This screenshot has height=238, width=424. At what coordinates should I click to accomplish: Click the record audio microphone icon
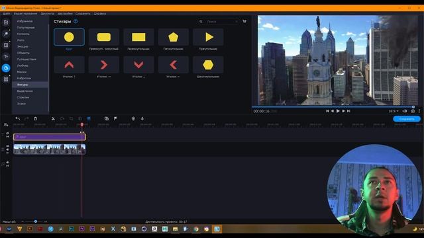coord(142,119)
